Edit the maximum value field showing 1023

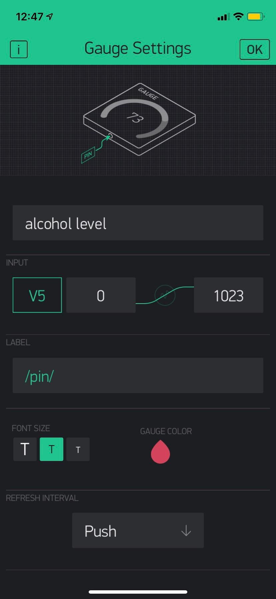(x=229, y=295)
